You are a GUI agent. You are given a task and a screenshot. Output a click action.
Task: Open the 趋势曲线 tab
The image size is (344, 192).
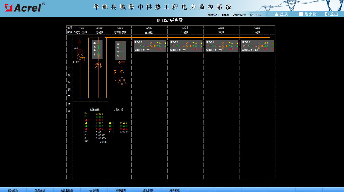point(40,190)
